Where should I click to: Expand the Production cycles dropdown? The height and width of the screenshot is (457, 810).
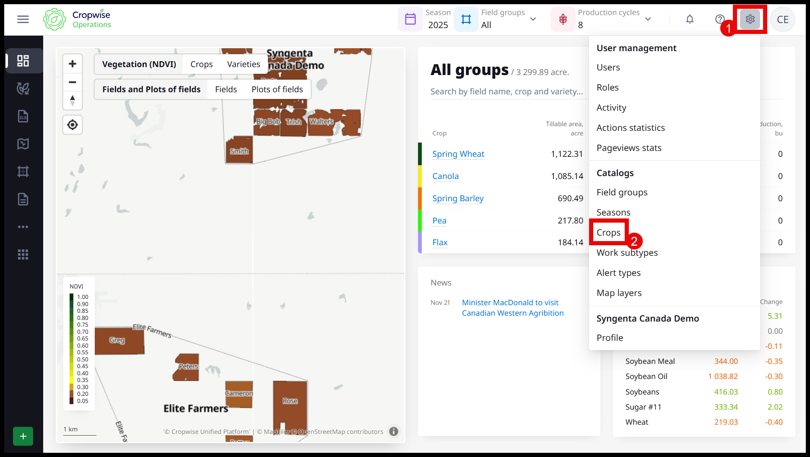[648, 19]
